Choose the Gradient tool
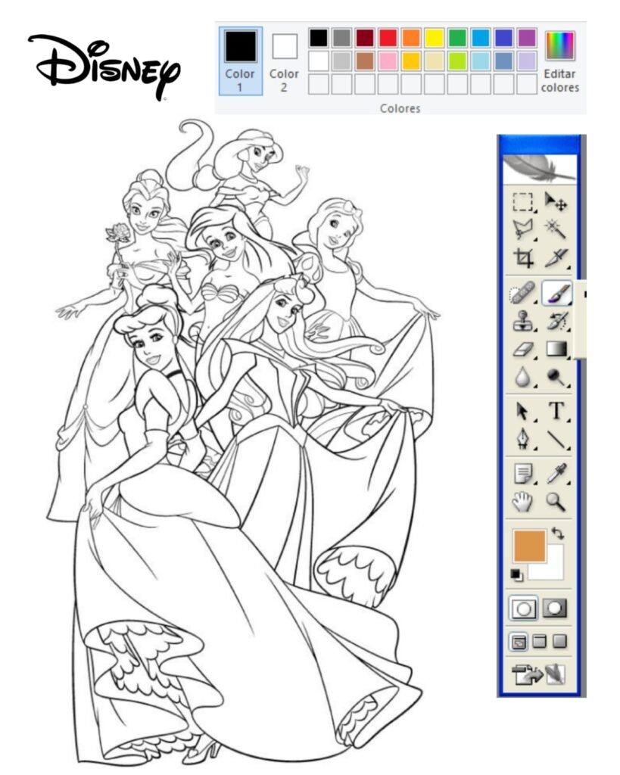Viewport: 620px width, 775px height. click(557, 350)
